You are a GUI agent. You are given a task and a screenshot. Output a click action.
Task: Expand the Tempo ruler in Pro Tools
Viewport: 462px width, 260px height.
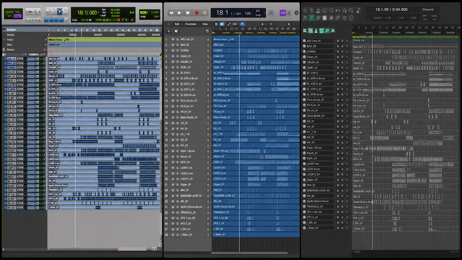click(x=4, y=39)
